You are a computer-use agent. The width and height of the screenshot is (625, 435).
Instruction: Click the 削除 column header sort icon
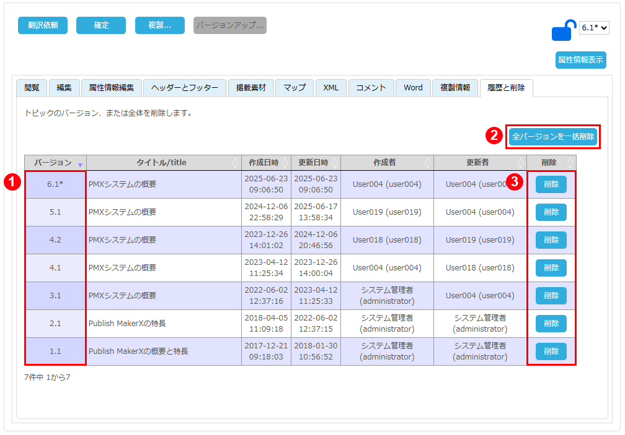[x=570, y=163]
